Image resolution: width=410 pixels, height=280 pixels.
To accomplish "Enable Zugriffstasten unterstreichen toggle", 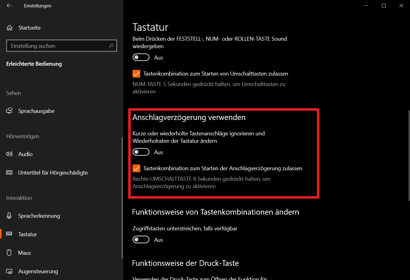I will pyautogui.click(x=141, y=240).
